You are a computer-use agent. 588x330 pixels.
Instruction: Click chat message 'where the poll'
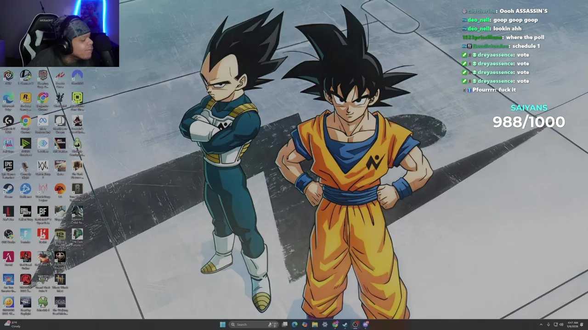[x=525, y=37]
